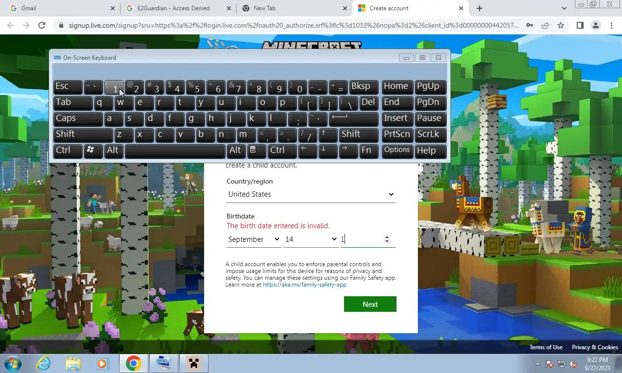Switch to the New Tab tab
The height and width of the screenshot is (373, 622).
294,8
